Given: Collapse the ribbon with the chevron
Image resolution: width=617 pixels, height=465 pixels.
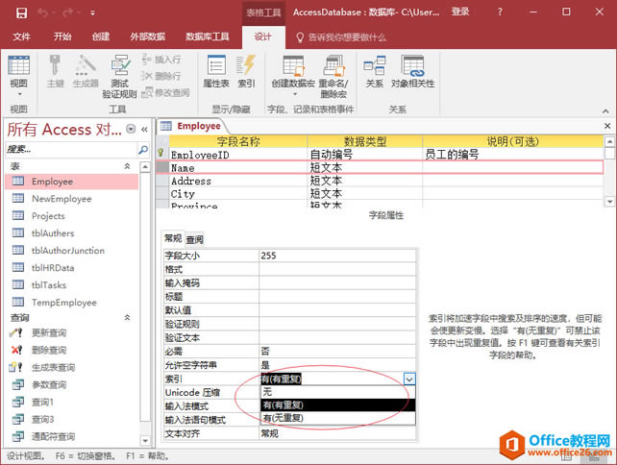Looking at the screenshot, I should [605, 110].
